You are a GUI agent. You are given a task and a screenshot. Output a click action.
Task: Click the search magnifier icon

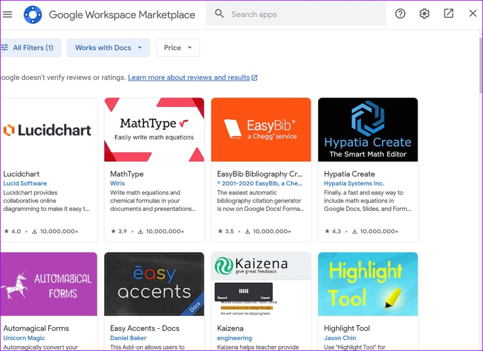219,14
